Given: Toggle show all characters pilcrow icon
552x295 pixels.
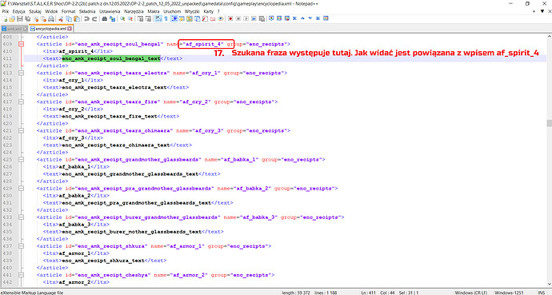Looking at the screenshot, I should 166,18.
